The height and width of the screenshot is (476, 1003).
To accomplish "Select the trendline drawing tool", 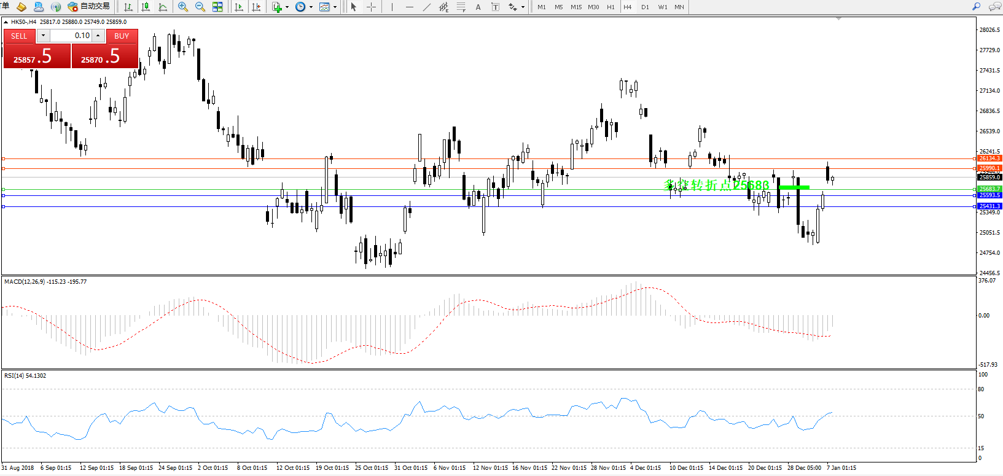I will (x=426, y=7).
